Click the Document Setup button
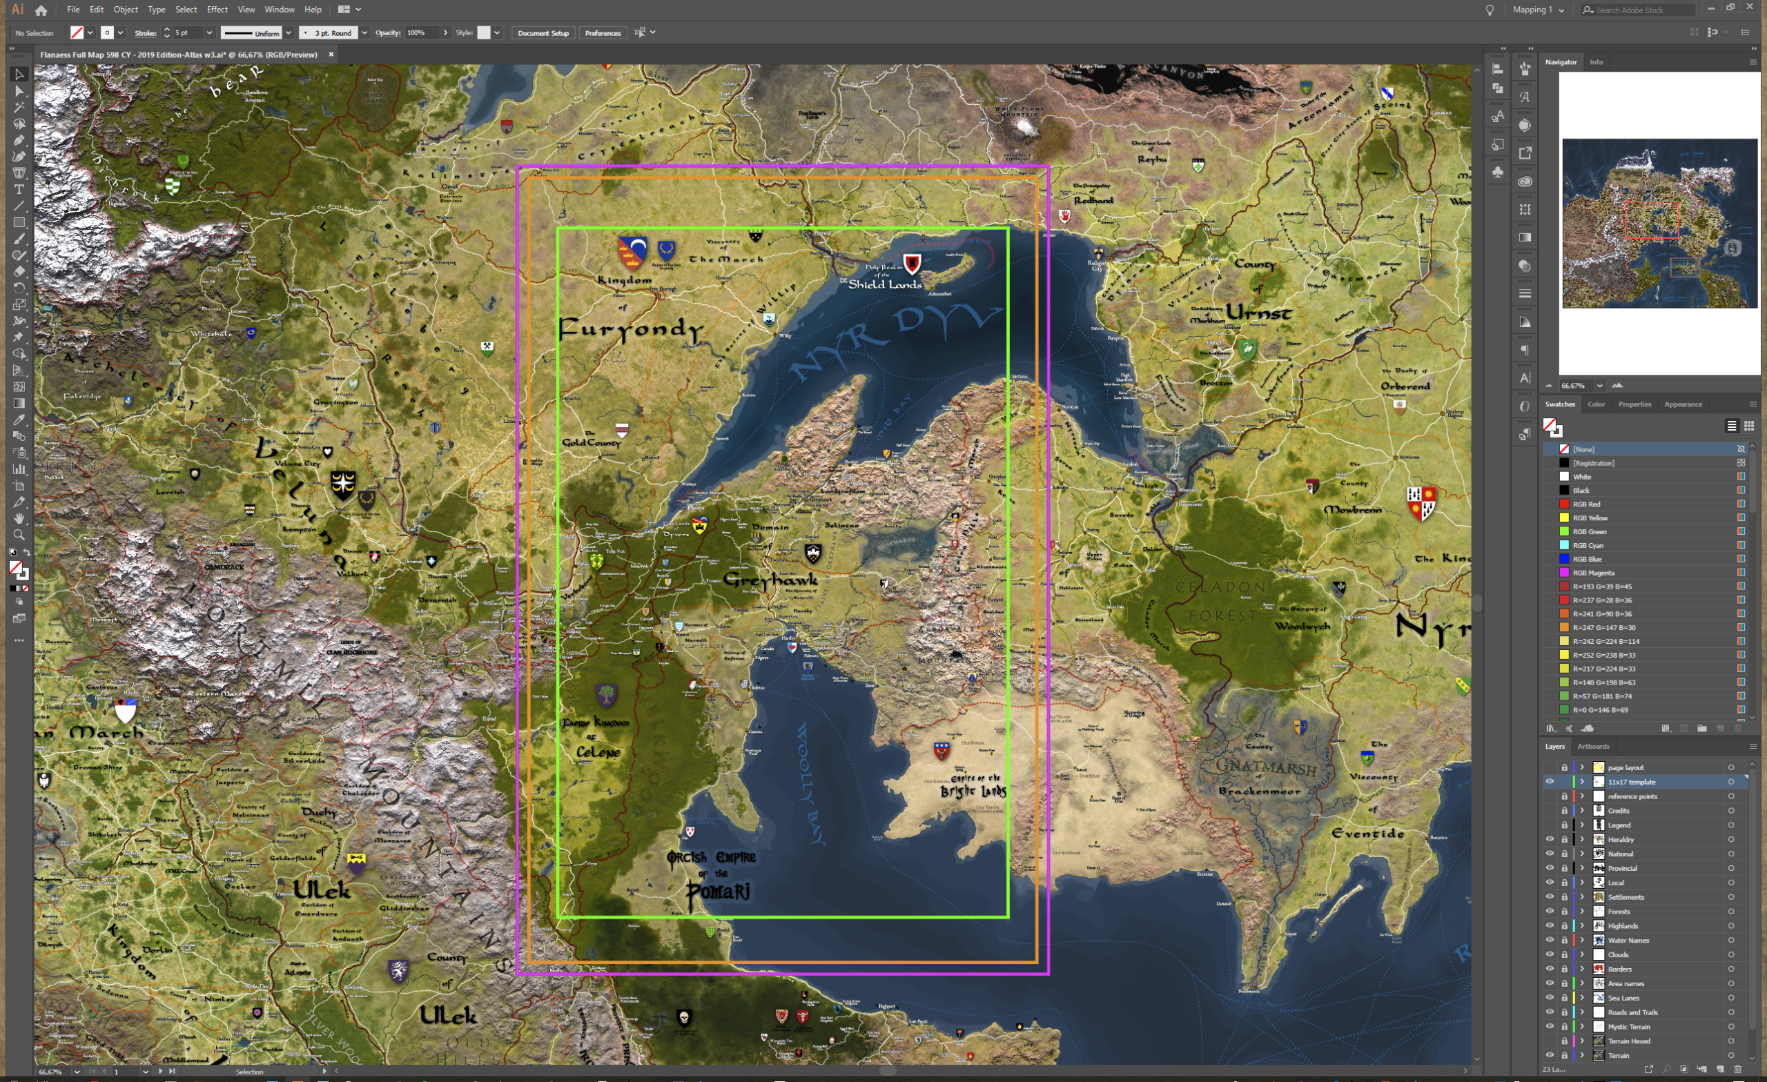The width and height of the screenshot is (1767, 1082). point(543,33)
